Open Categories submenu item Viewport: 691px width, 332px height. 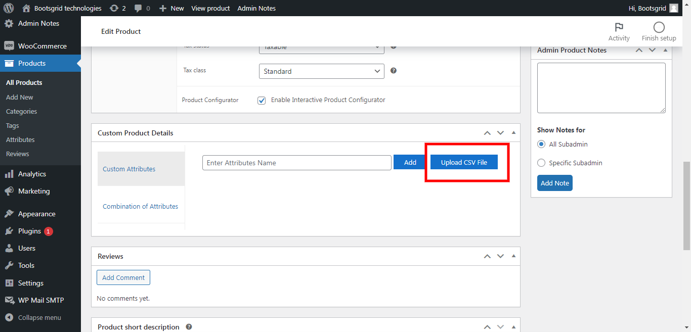pyautogui.click(x=21, y=111)
